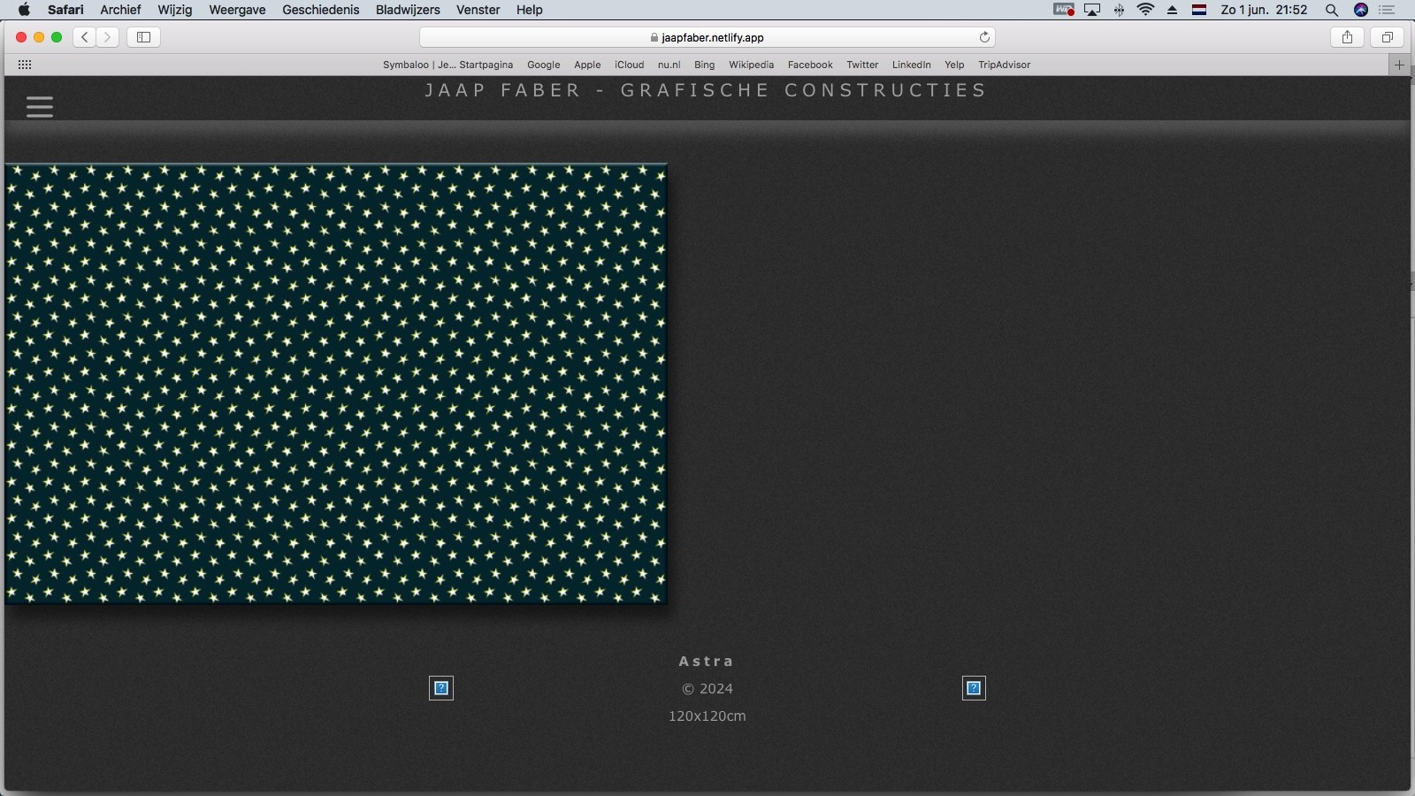Click the eject icon in menu bar
Screen dimensions: 1415x796
coord(1173,10)
